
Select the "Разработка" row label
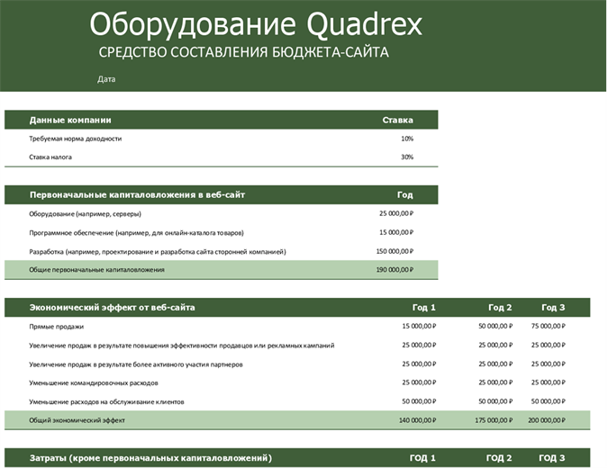tap(158, 252)
